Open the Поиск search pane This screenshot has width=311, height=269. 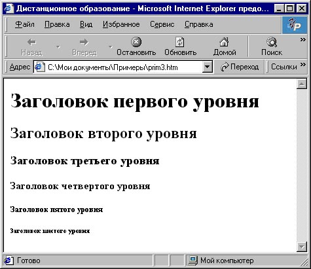272,46
